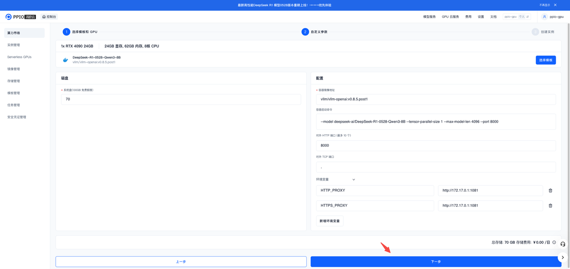Close the DeepSeek R1 announcement banner
The width and height of the screenshot is (570, 269).
tap(555, 5)
